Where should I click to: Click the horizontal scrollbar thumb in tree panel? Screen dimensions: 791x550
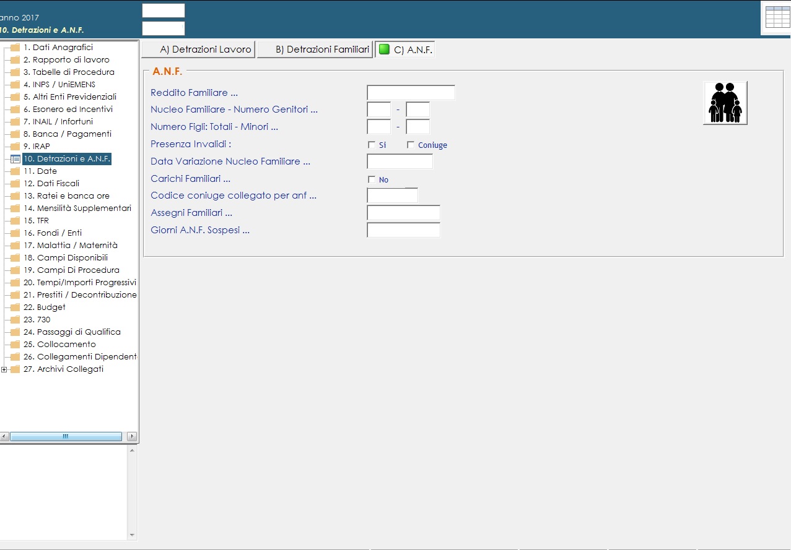pyautogui.click(x=66, y=436)
